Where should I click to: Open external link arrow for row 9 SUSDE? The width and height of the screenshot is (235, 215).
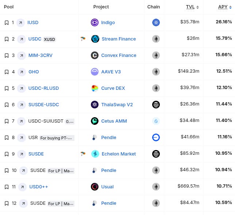click(x=22, y=154)
